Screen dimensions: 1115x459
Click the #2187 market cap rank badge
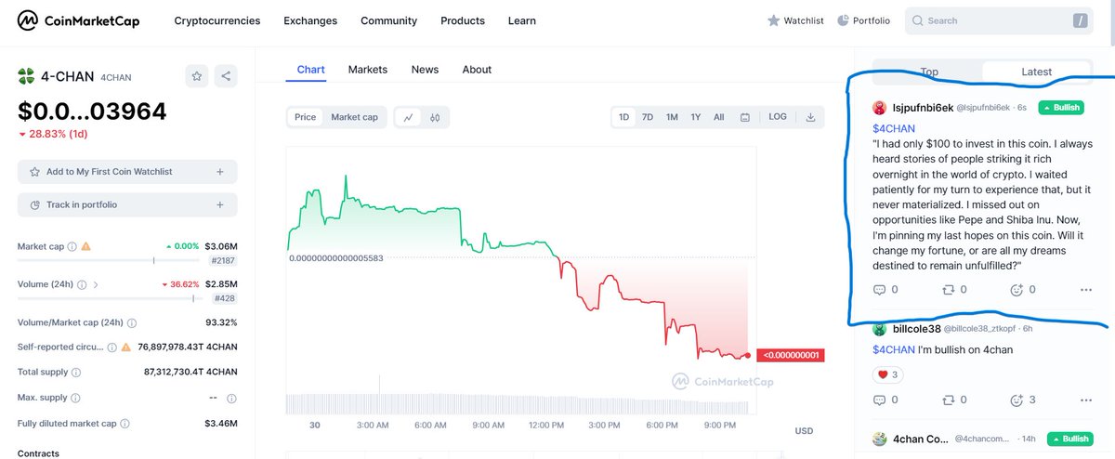coord(223,262)
